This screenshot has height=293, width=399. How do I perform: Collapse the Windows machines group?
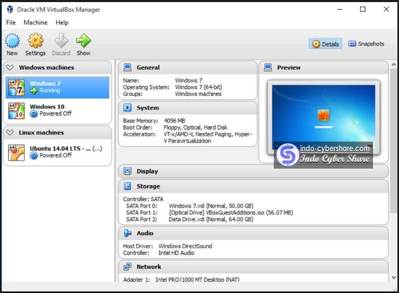click(x=10, y=68)
